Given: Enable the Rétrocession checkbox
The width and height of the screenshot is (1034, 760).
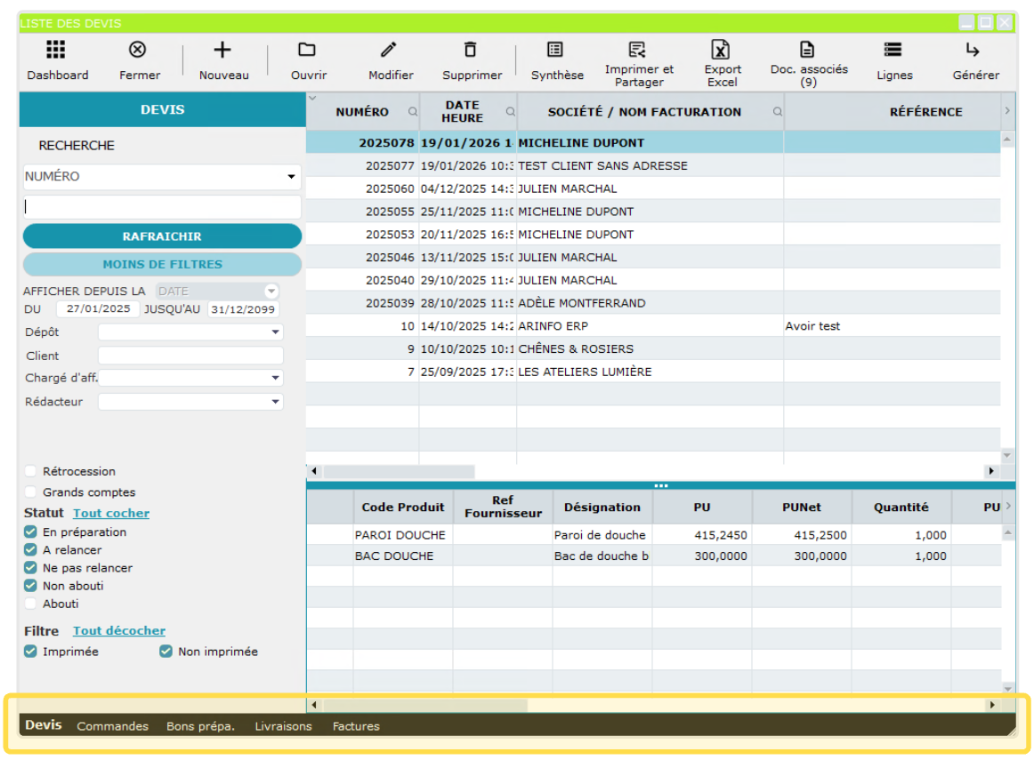Looking at the screenshot, I should (x=31, y=471).
